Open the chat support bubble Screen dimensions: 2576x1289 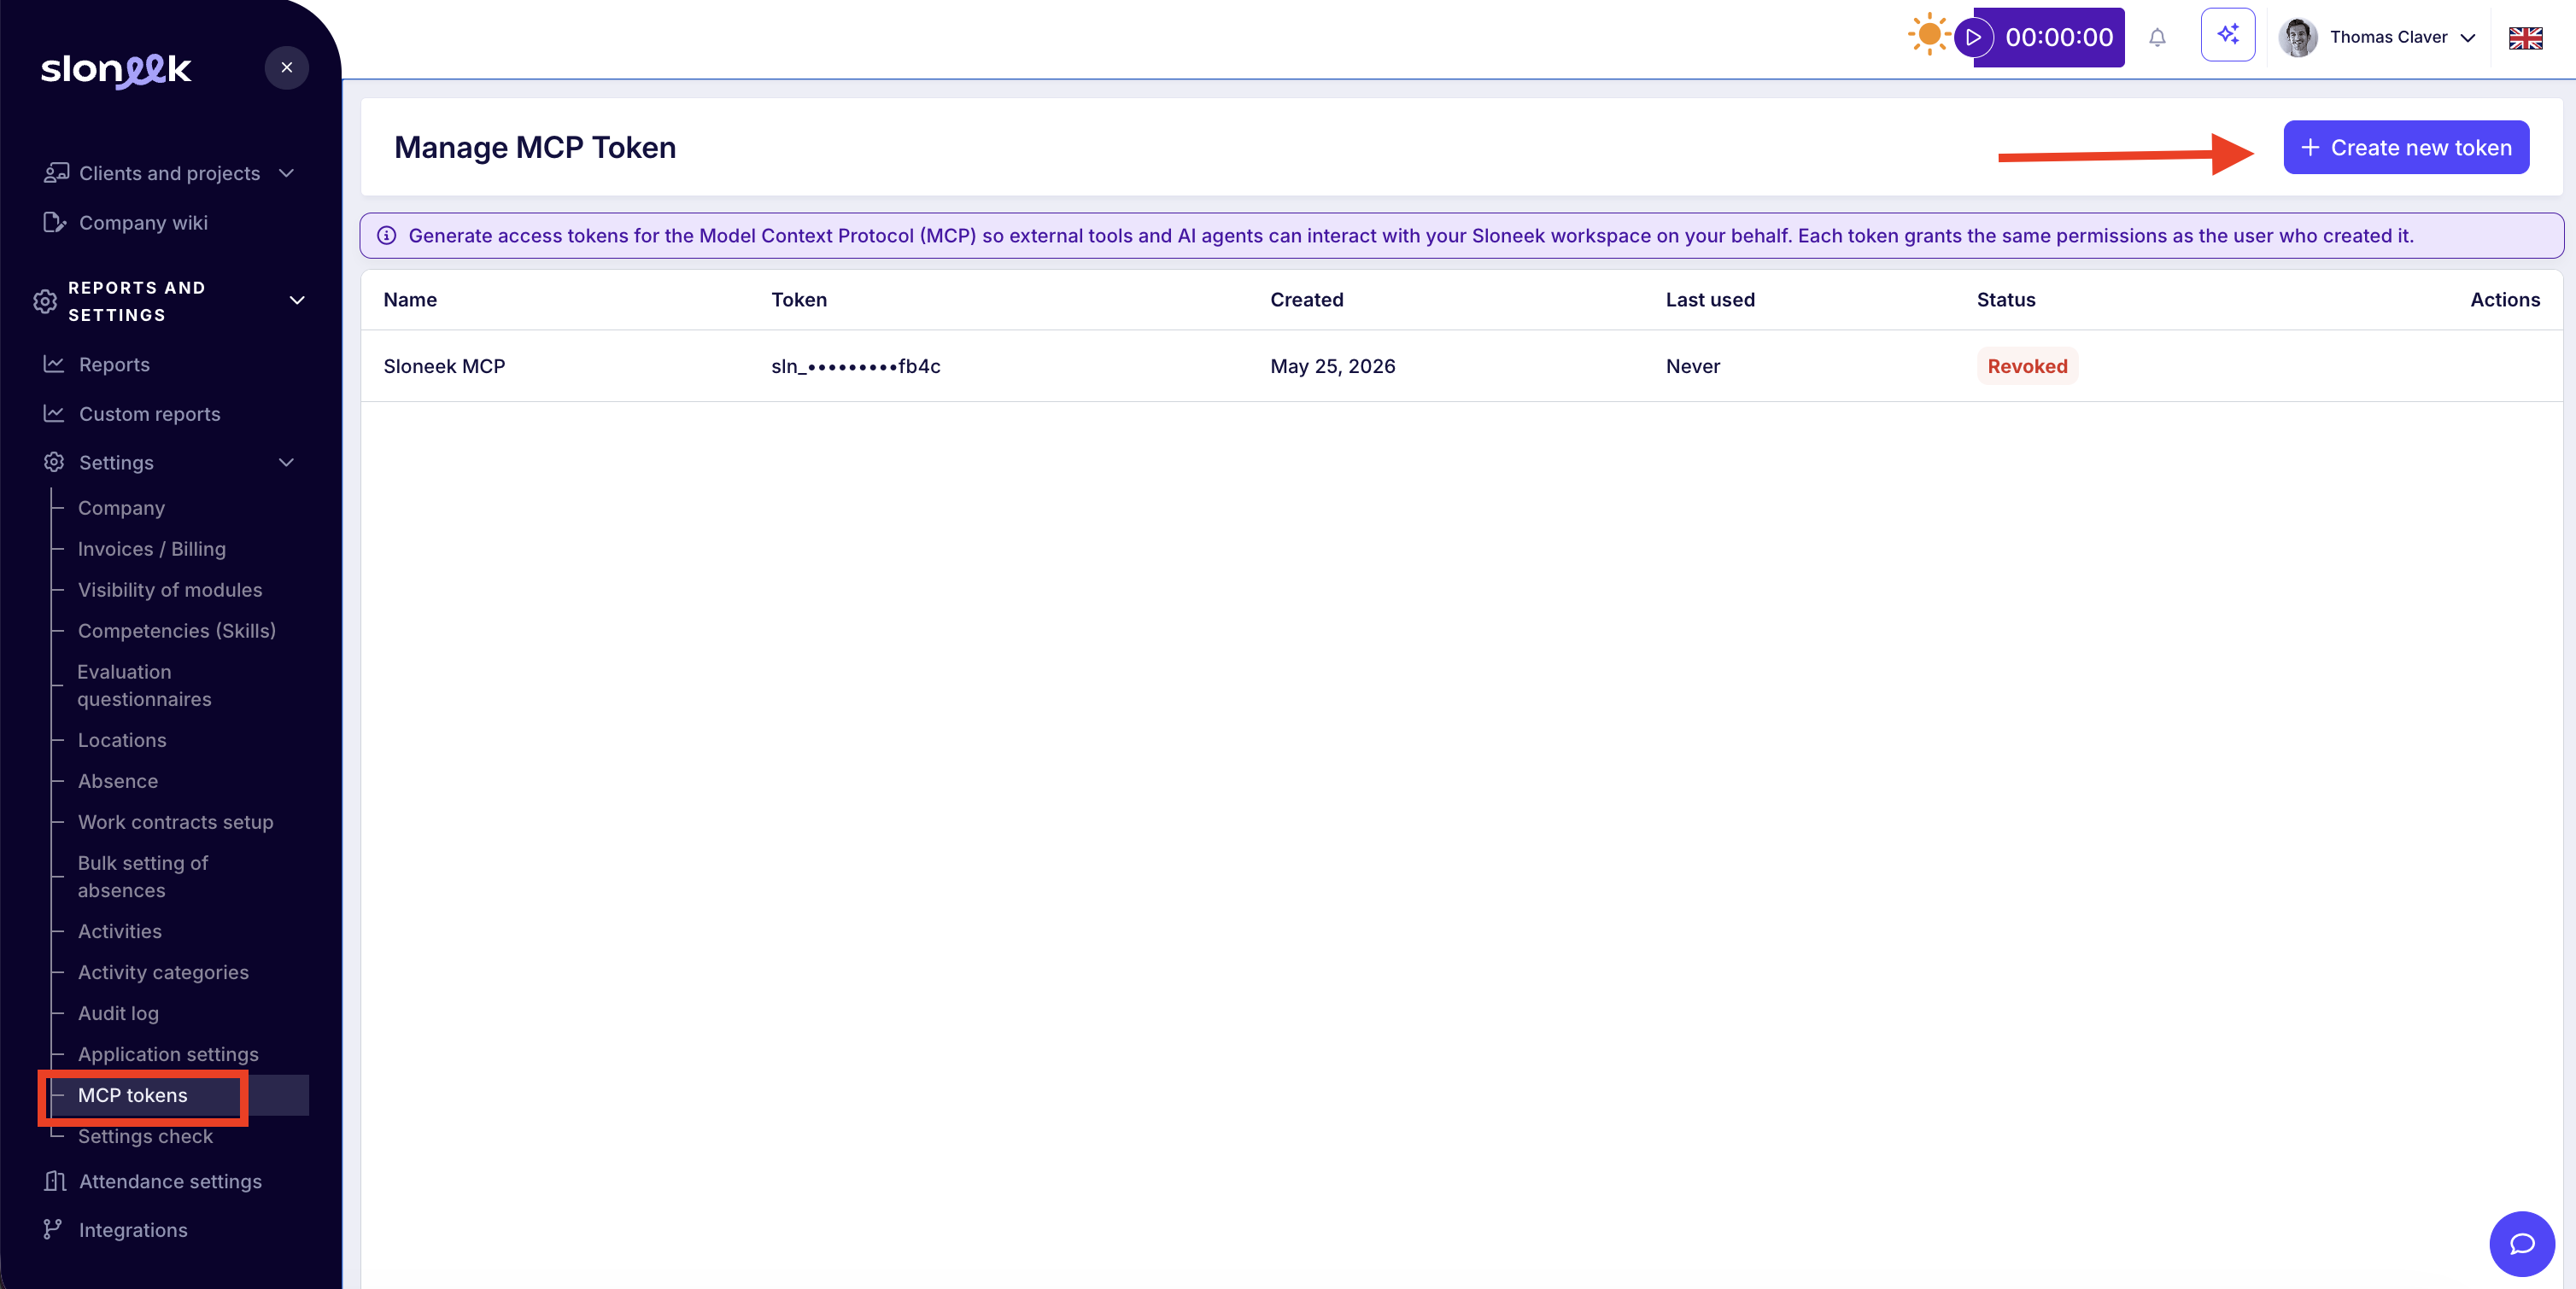pos(2522,1243)
